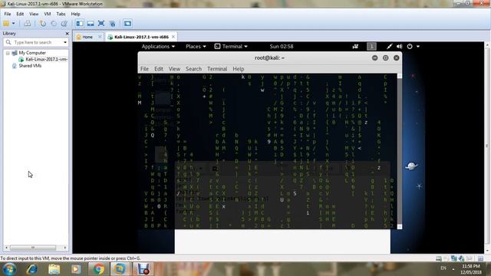Screen dimensions: 491x276
Task: Open the Kali Applications menu
Action: coord(158,46)
